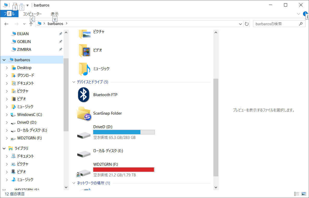Expand the ribbon with the chevron

tap(298, 14)
